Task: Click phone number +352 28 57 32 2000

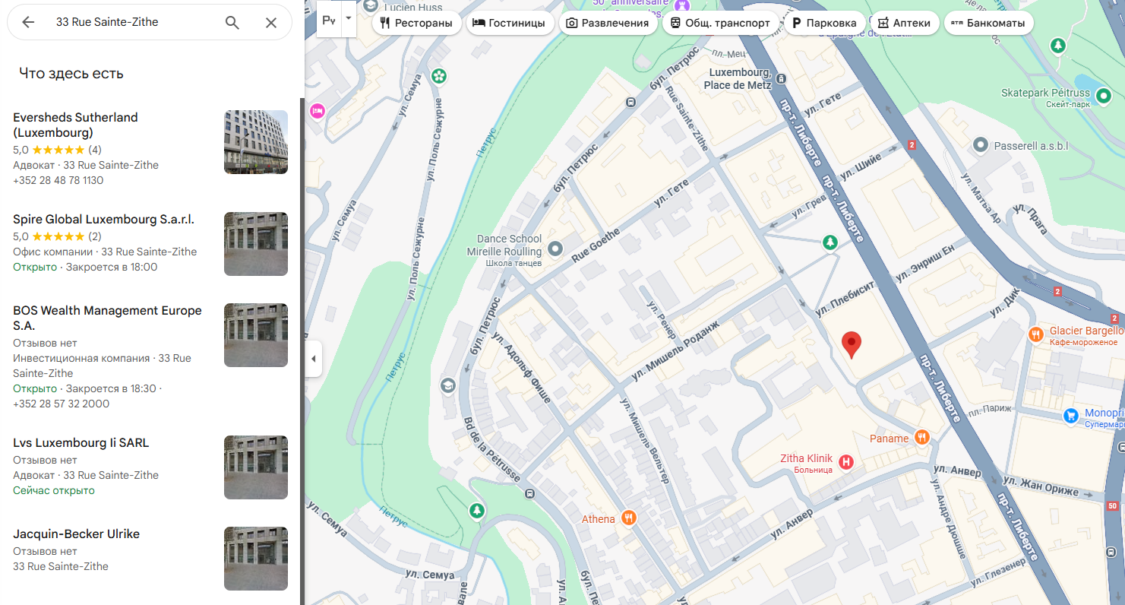Action: point(62,404)
